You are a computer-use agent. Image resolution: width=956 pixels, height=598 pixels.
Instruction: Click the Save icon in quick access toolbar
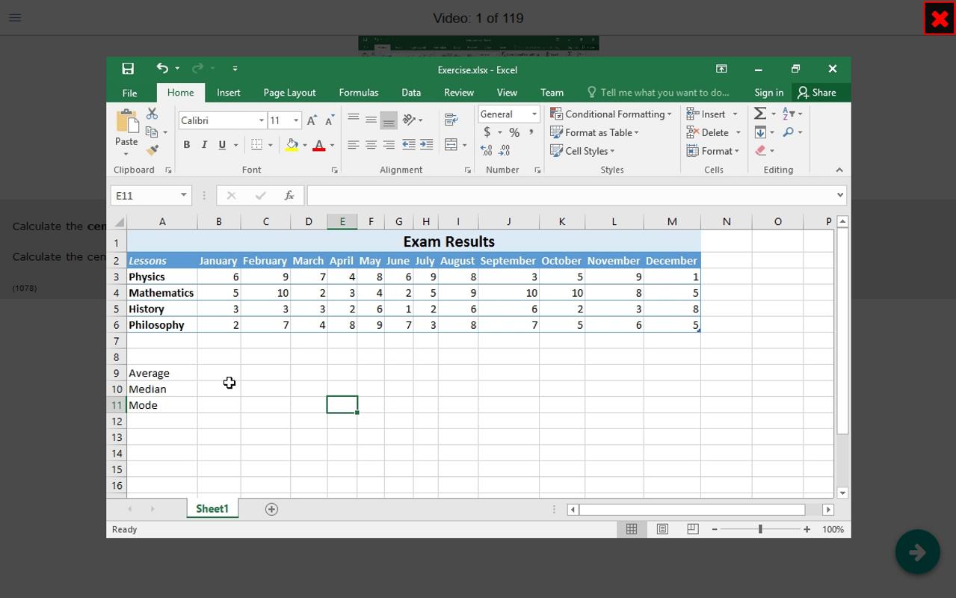tap(128, 69)
